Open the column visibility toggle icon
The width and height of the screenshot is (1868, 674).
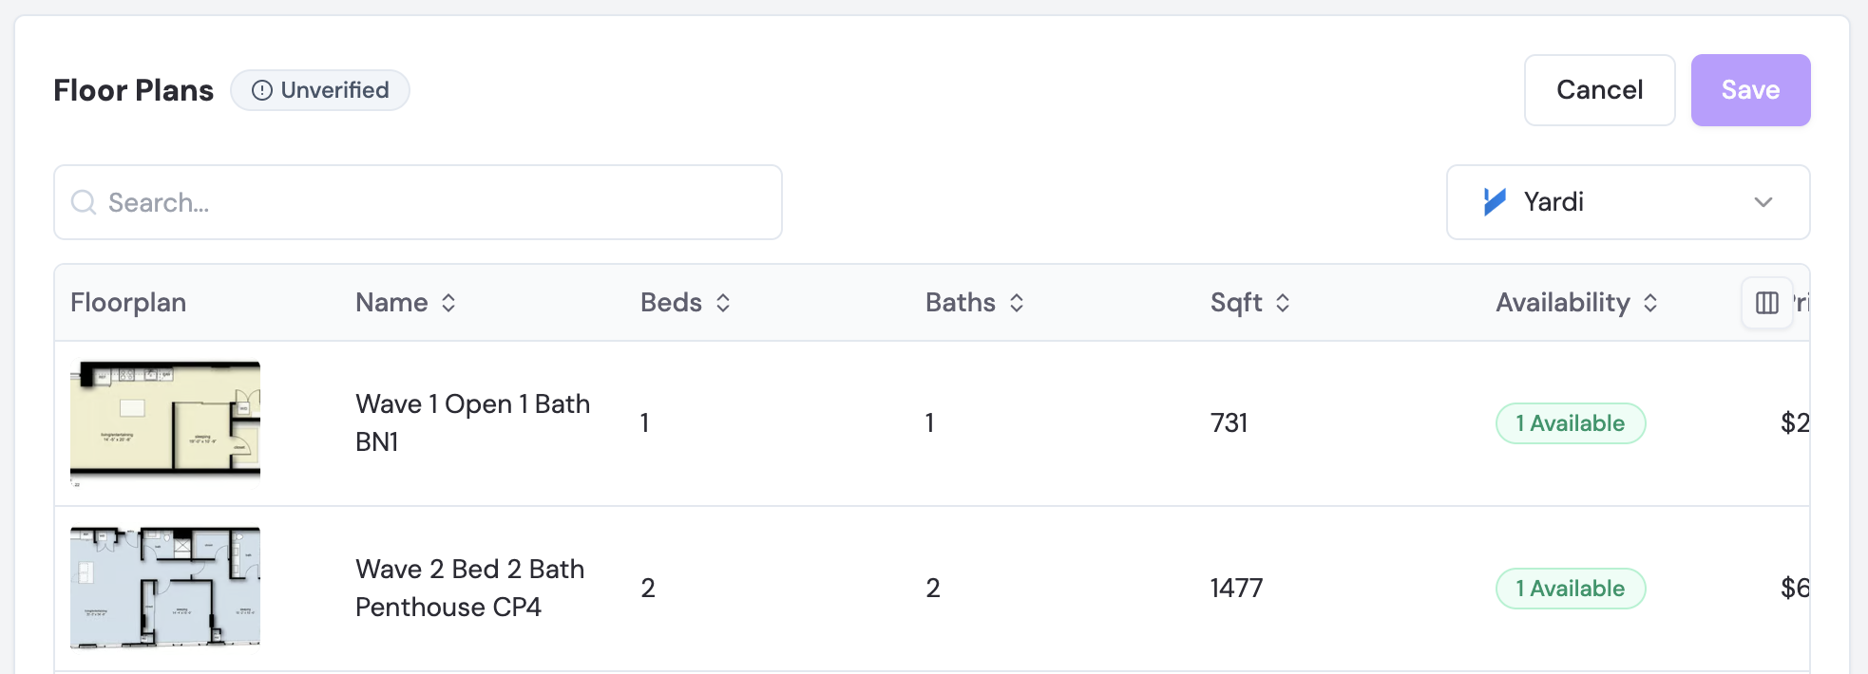tap(1766, 303)
